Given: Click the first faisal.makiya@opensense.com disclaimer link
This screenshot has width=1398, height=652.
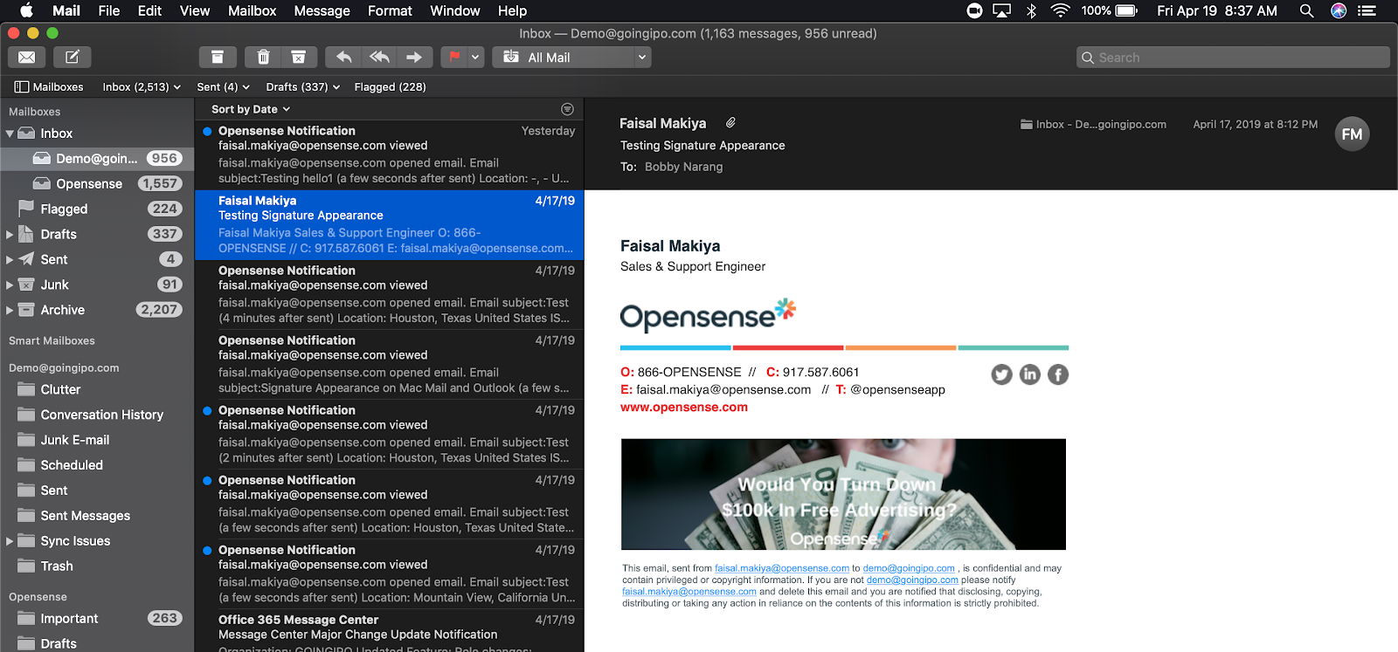Looking at the screenshot, I should click(782, 568).
